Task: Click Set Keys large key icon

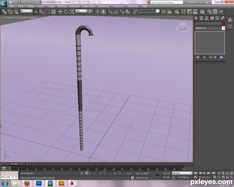Action: coord(158,175)
